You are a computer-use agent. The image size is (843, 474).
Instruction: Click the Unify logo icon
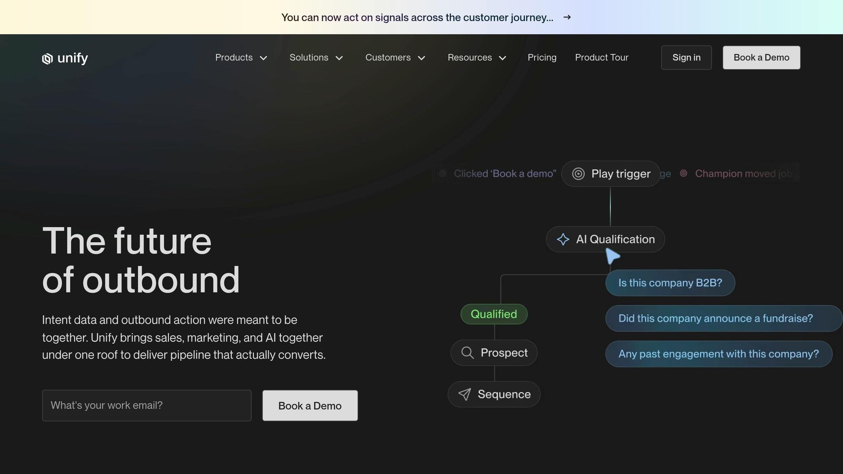47,58
